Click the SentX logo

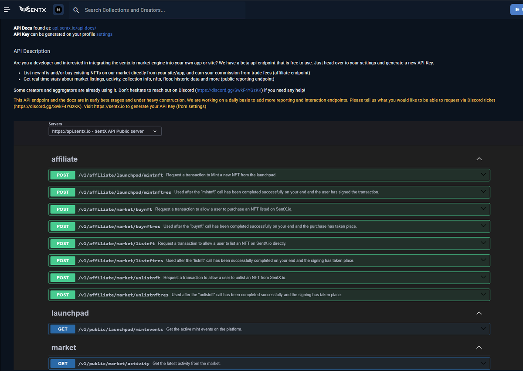point(33,10)
